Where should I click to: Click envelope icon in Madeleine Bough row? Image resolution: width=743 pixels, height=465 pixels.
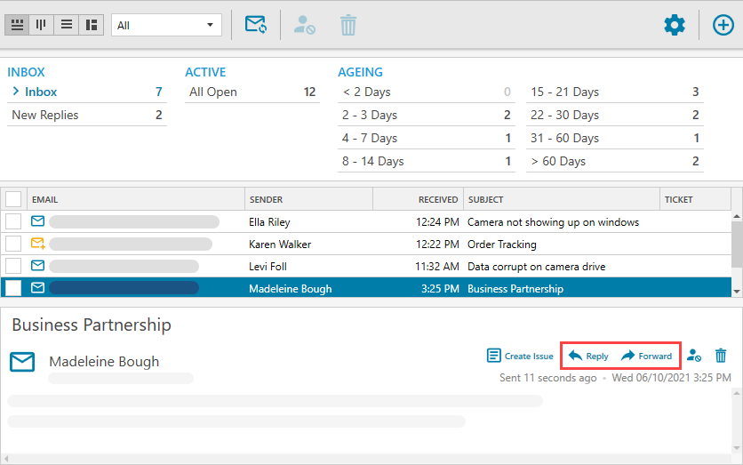coord(37,288)
